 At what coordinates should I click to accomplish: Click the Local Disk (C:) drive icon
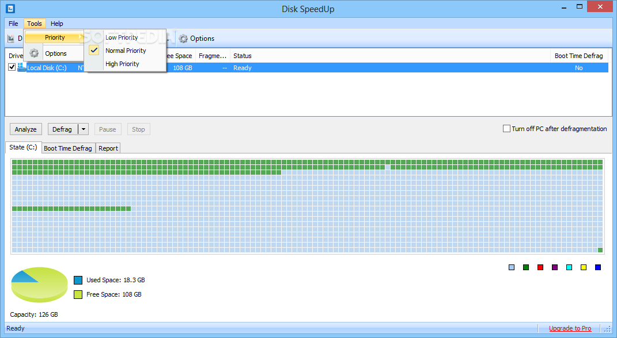pos(22,67)
